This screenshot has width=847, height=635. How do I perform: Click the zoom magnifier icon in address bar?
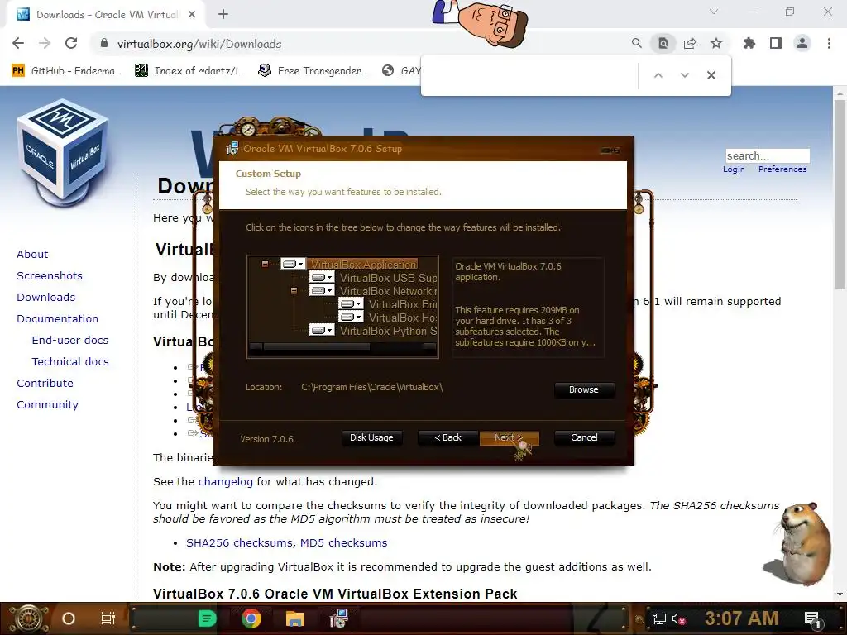(x=637, y=43)
